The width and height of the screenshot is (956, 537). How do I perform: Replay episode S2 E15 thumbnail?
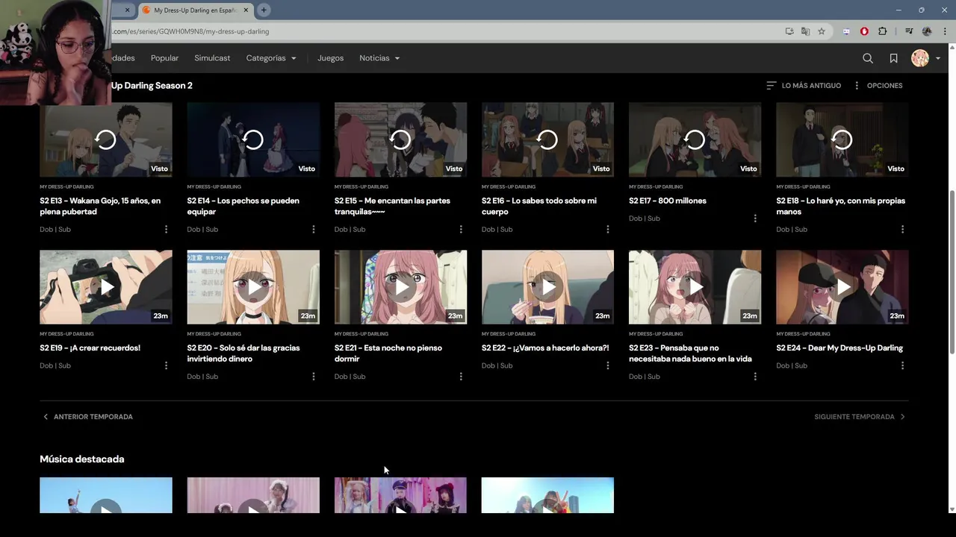(x=400, y=139)
